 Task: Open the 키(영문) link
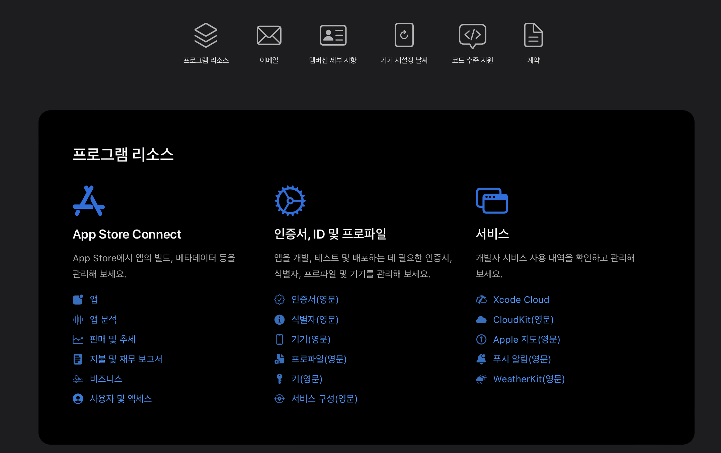pyautogui.click(x=307, y=379)
